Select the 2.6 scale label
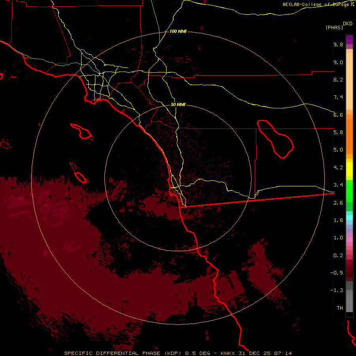The image size is (356, 356). pyautogui.click(x=338, y=203)
